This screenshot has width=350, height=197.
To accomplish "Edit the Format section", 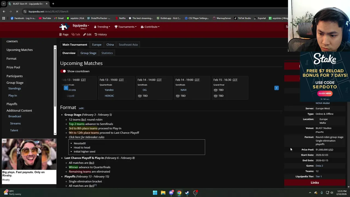I will [81, 108].
